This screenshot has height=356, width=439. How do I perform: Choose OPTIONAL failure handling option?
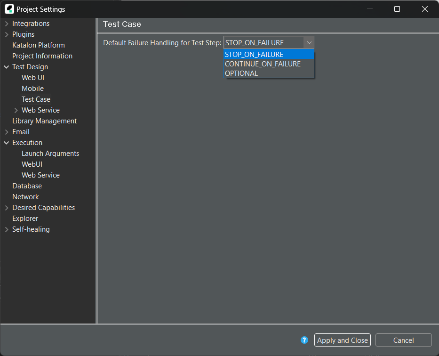tap(269, 73)
